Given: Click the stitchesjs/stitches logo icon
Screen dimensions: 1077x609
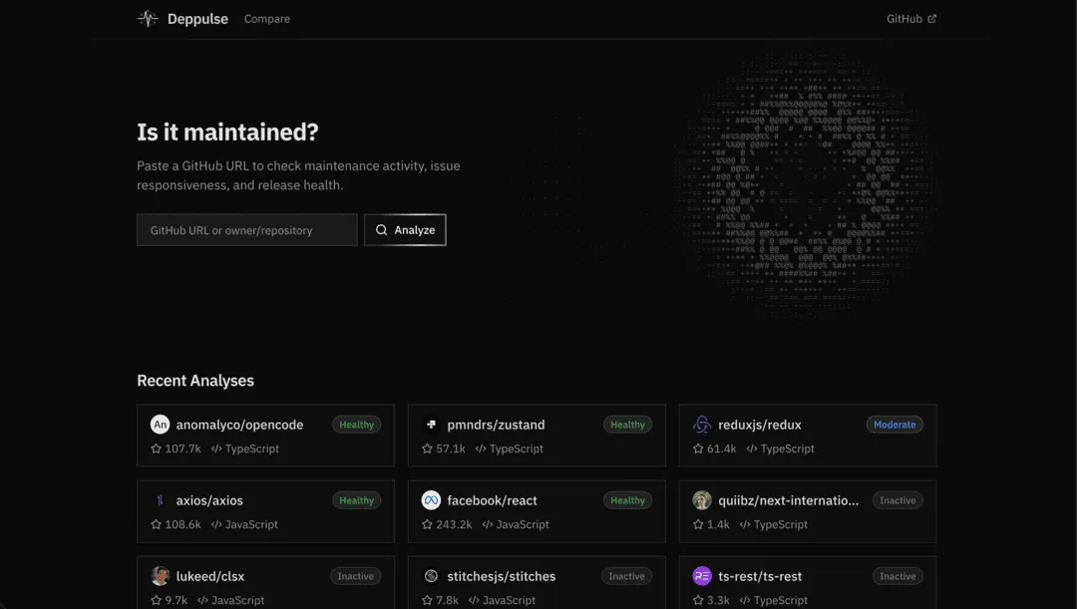Looking at the screenshot, I should [431, 576].
